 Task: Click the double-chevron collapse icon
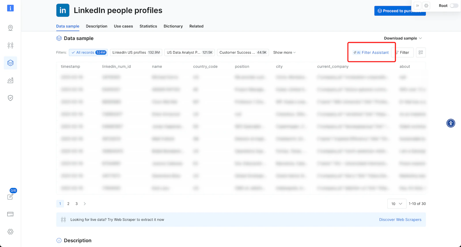pos(417,6)
